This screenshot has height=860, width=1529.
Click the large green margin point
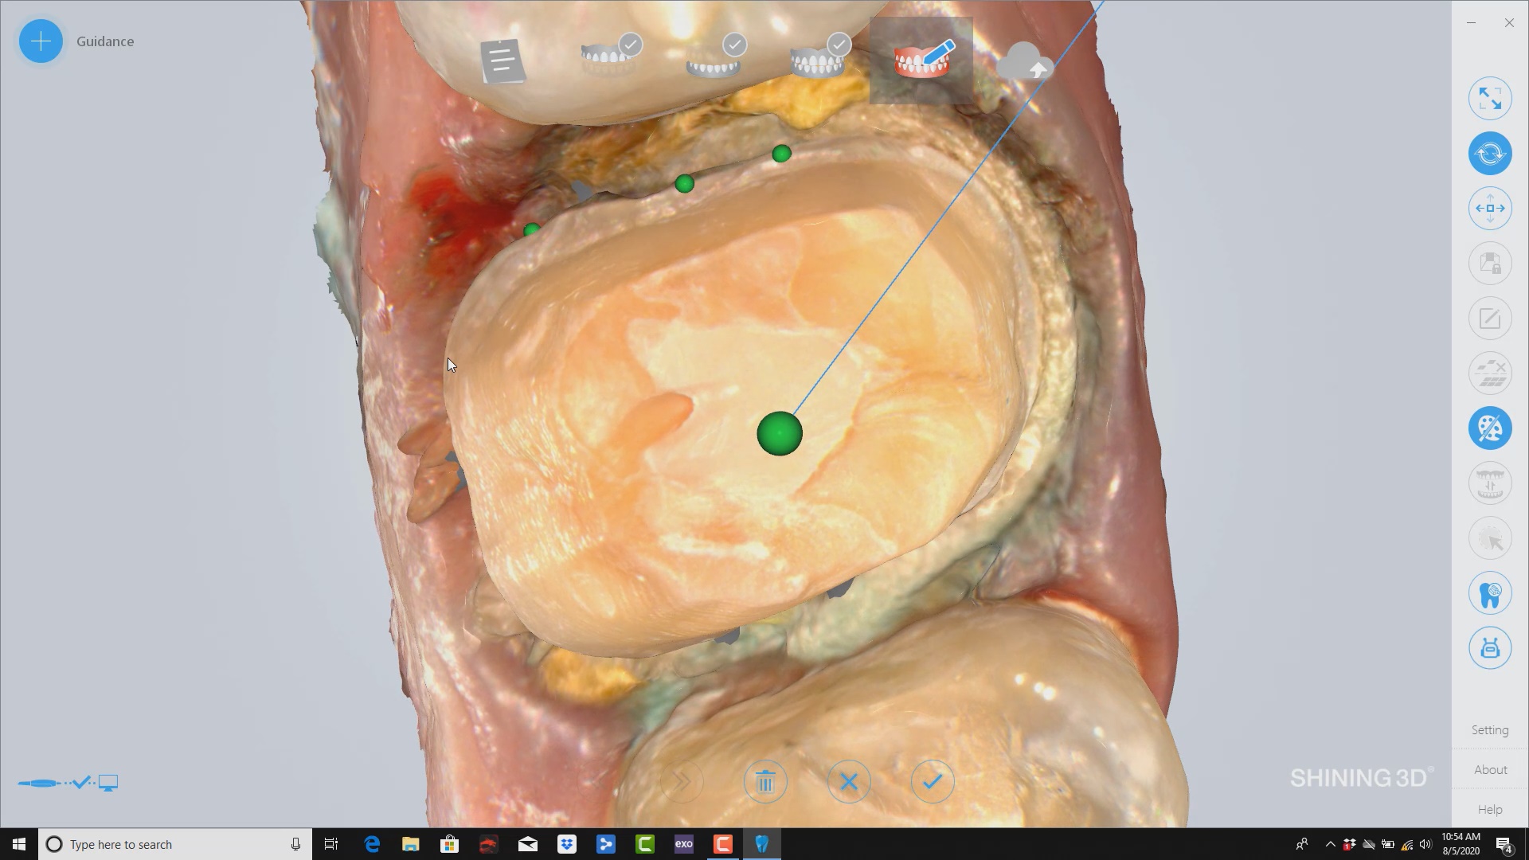[x=780, y=434]
